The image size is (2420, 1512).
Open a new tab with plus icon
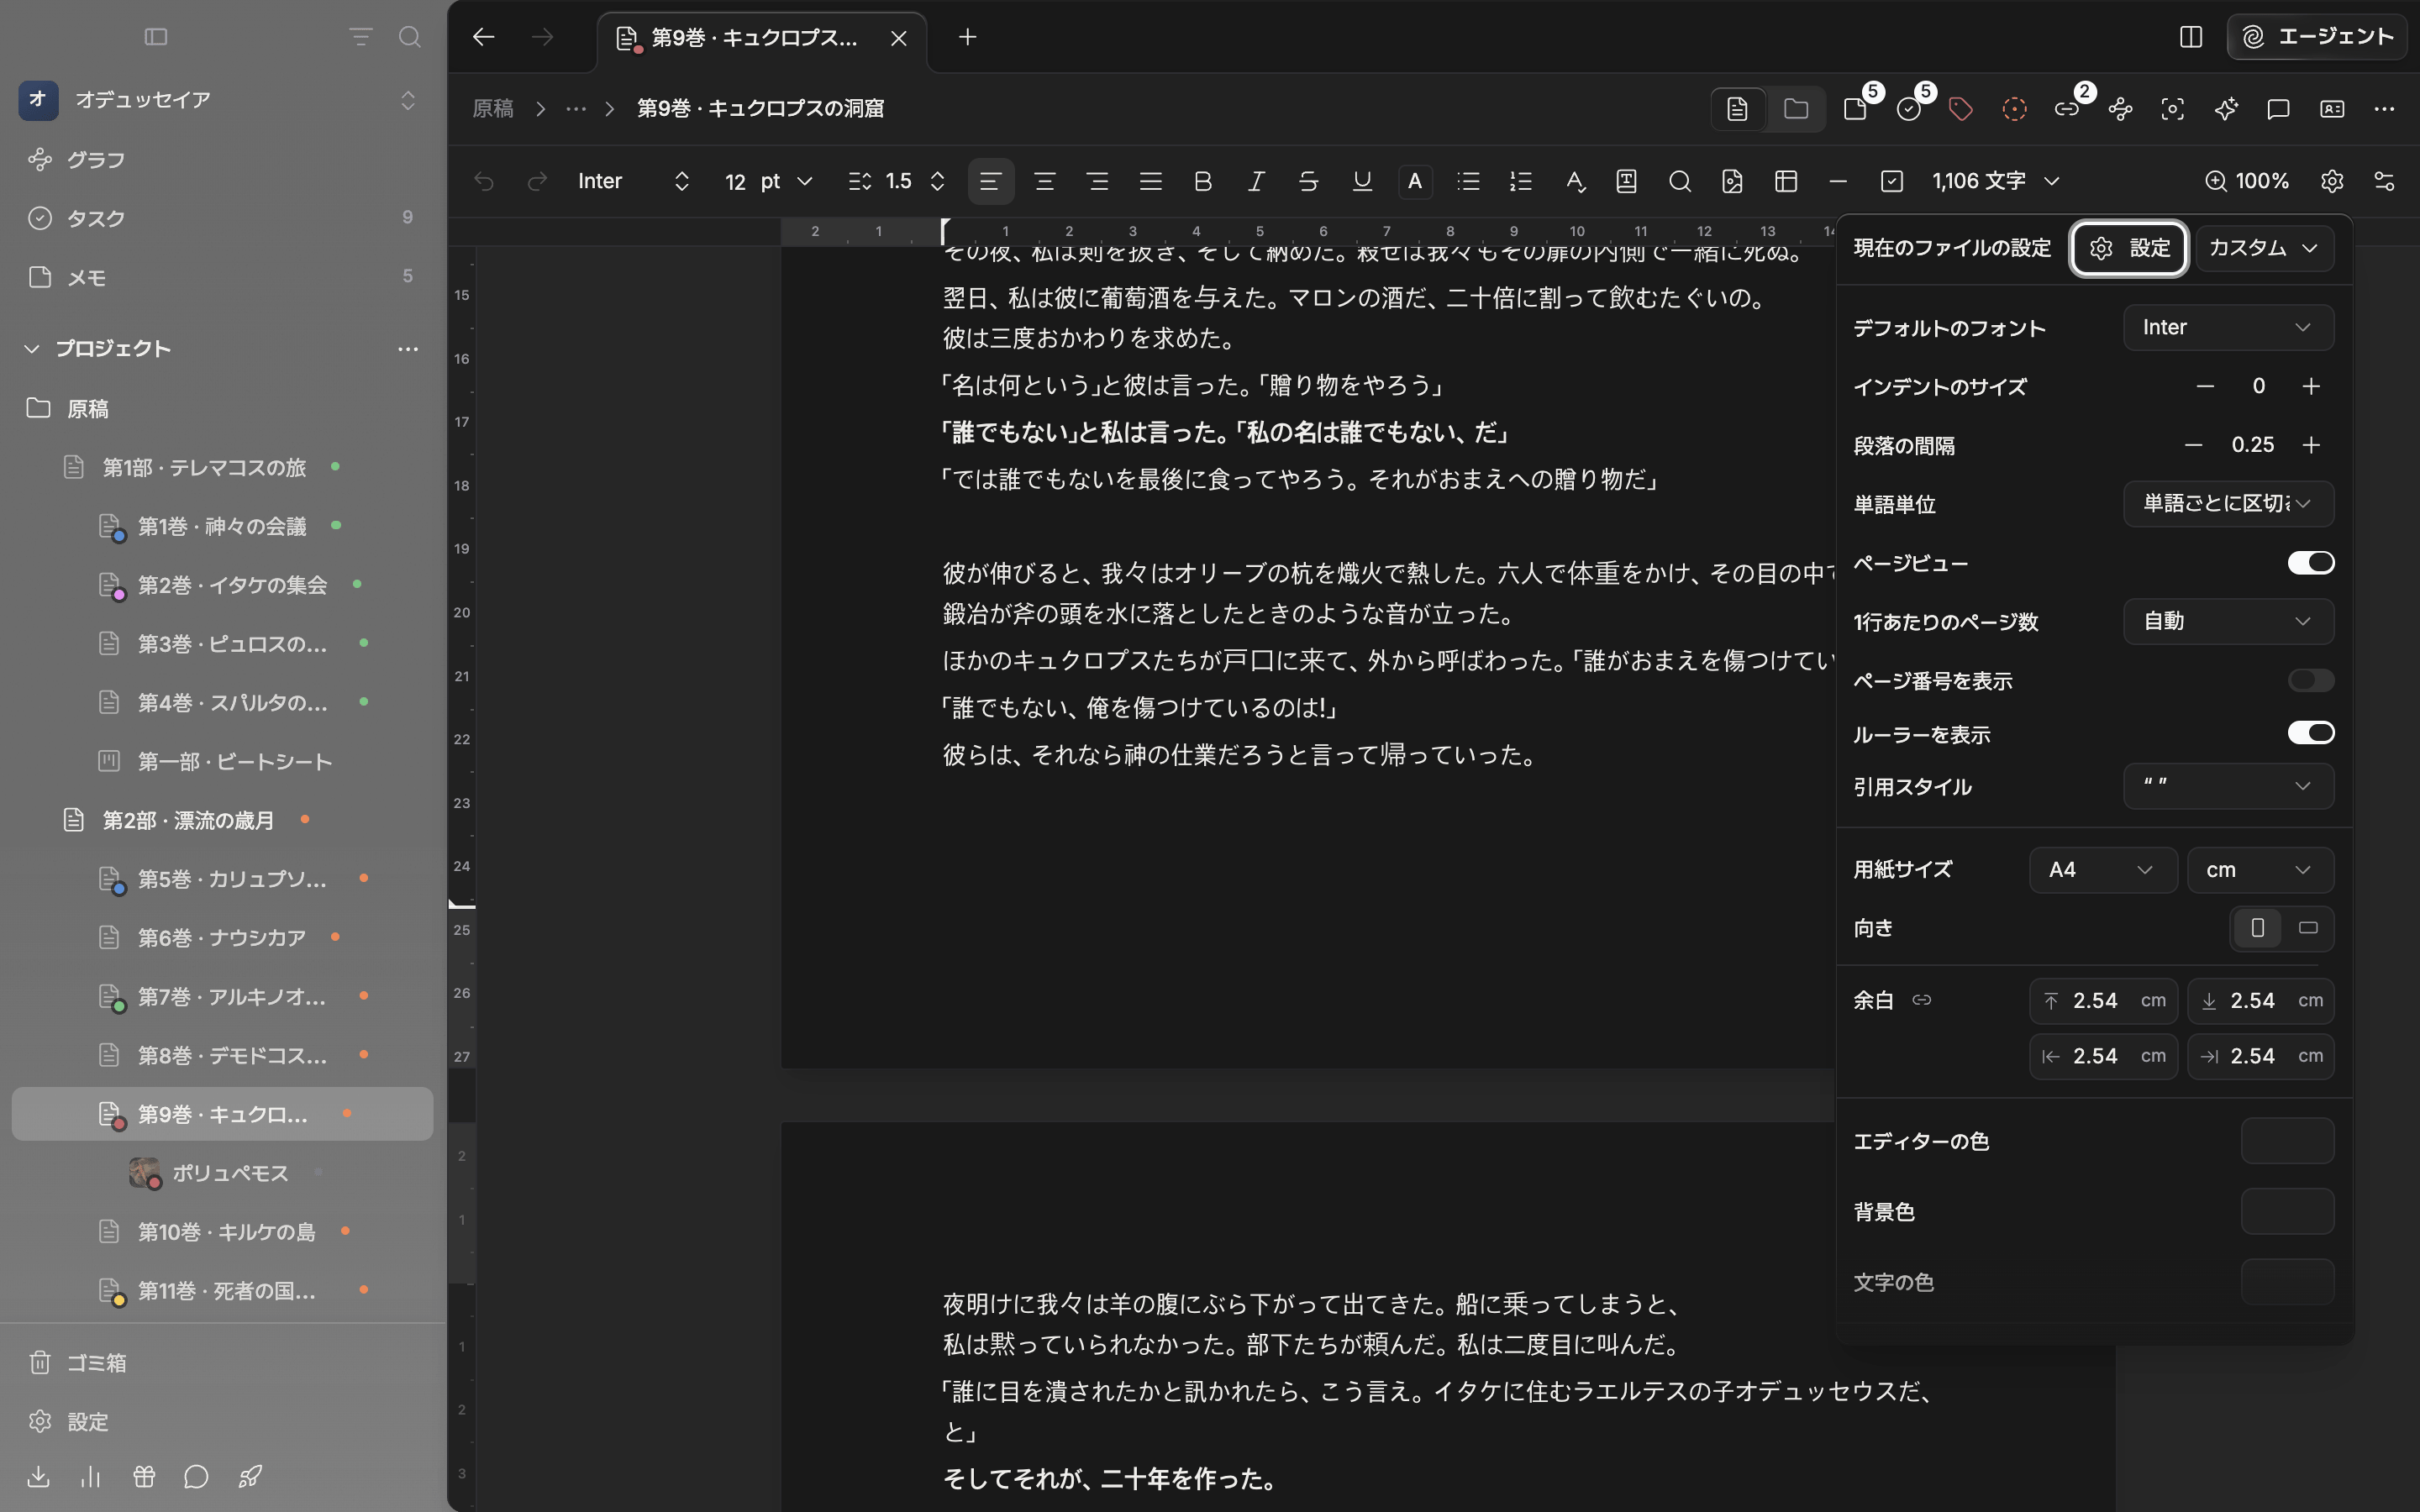(967, 37)
